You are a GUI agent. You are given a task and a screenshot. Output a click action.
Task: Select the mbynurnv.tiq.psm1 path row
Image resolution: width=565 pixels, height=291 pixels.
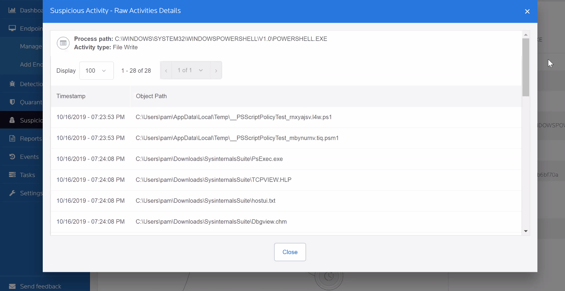(x=286, y=138)
